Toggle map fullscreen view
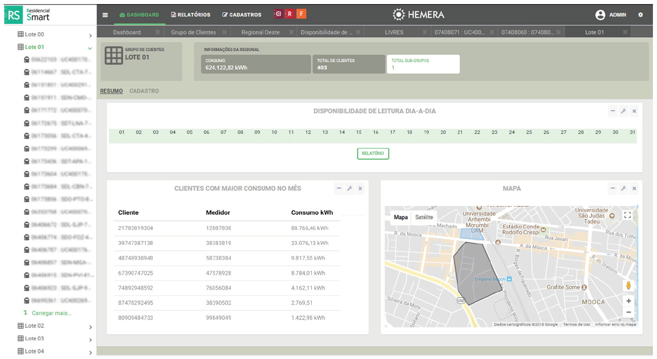Image resolution: width=657 pixels, height=359 pixels. tap(627, 215)
